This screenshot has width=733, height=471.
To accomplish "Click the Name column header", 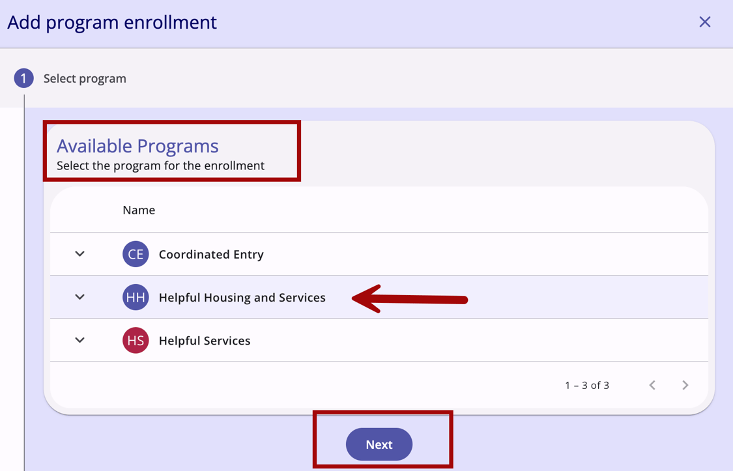I will pyautogui.click(x=139, y=210).
